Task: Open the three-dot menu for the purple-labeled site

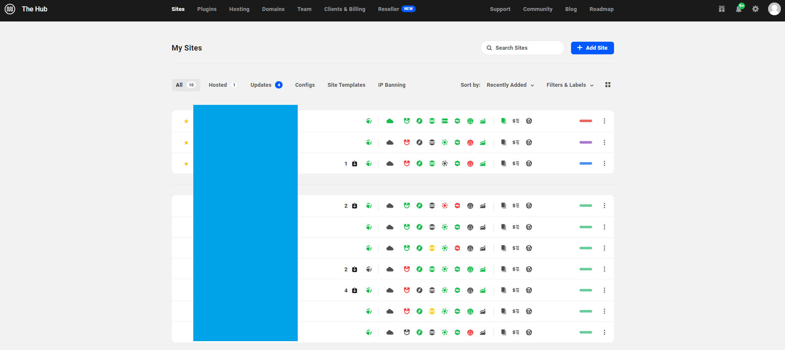Action: coord(604,142)
